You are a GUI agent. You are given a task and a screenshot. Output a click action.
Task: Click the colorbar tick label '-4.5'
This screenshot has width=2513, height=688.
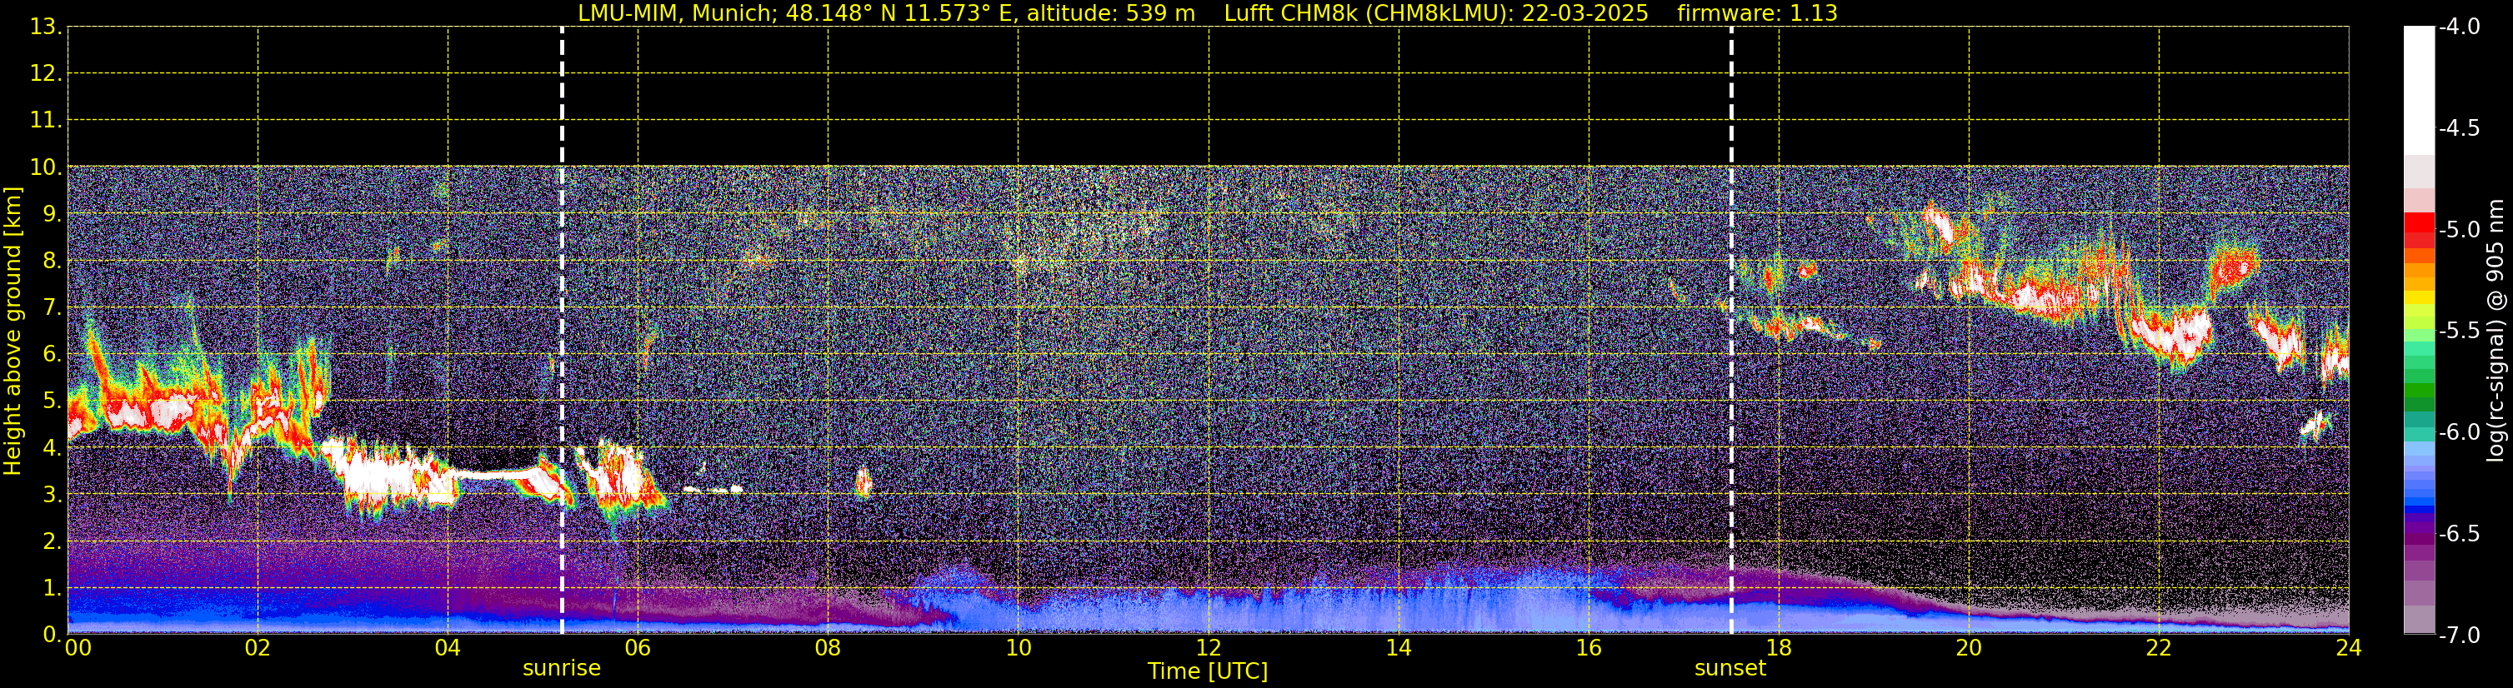point(2458,128)
